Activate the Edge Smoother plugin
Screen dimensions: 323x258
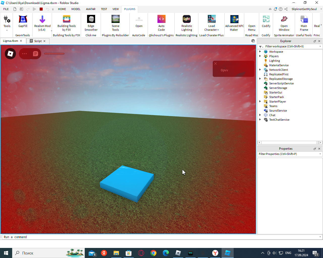tap(91, 23)
